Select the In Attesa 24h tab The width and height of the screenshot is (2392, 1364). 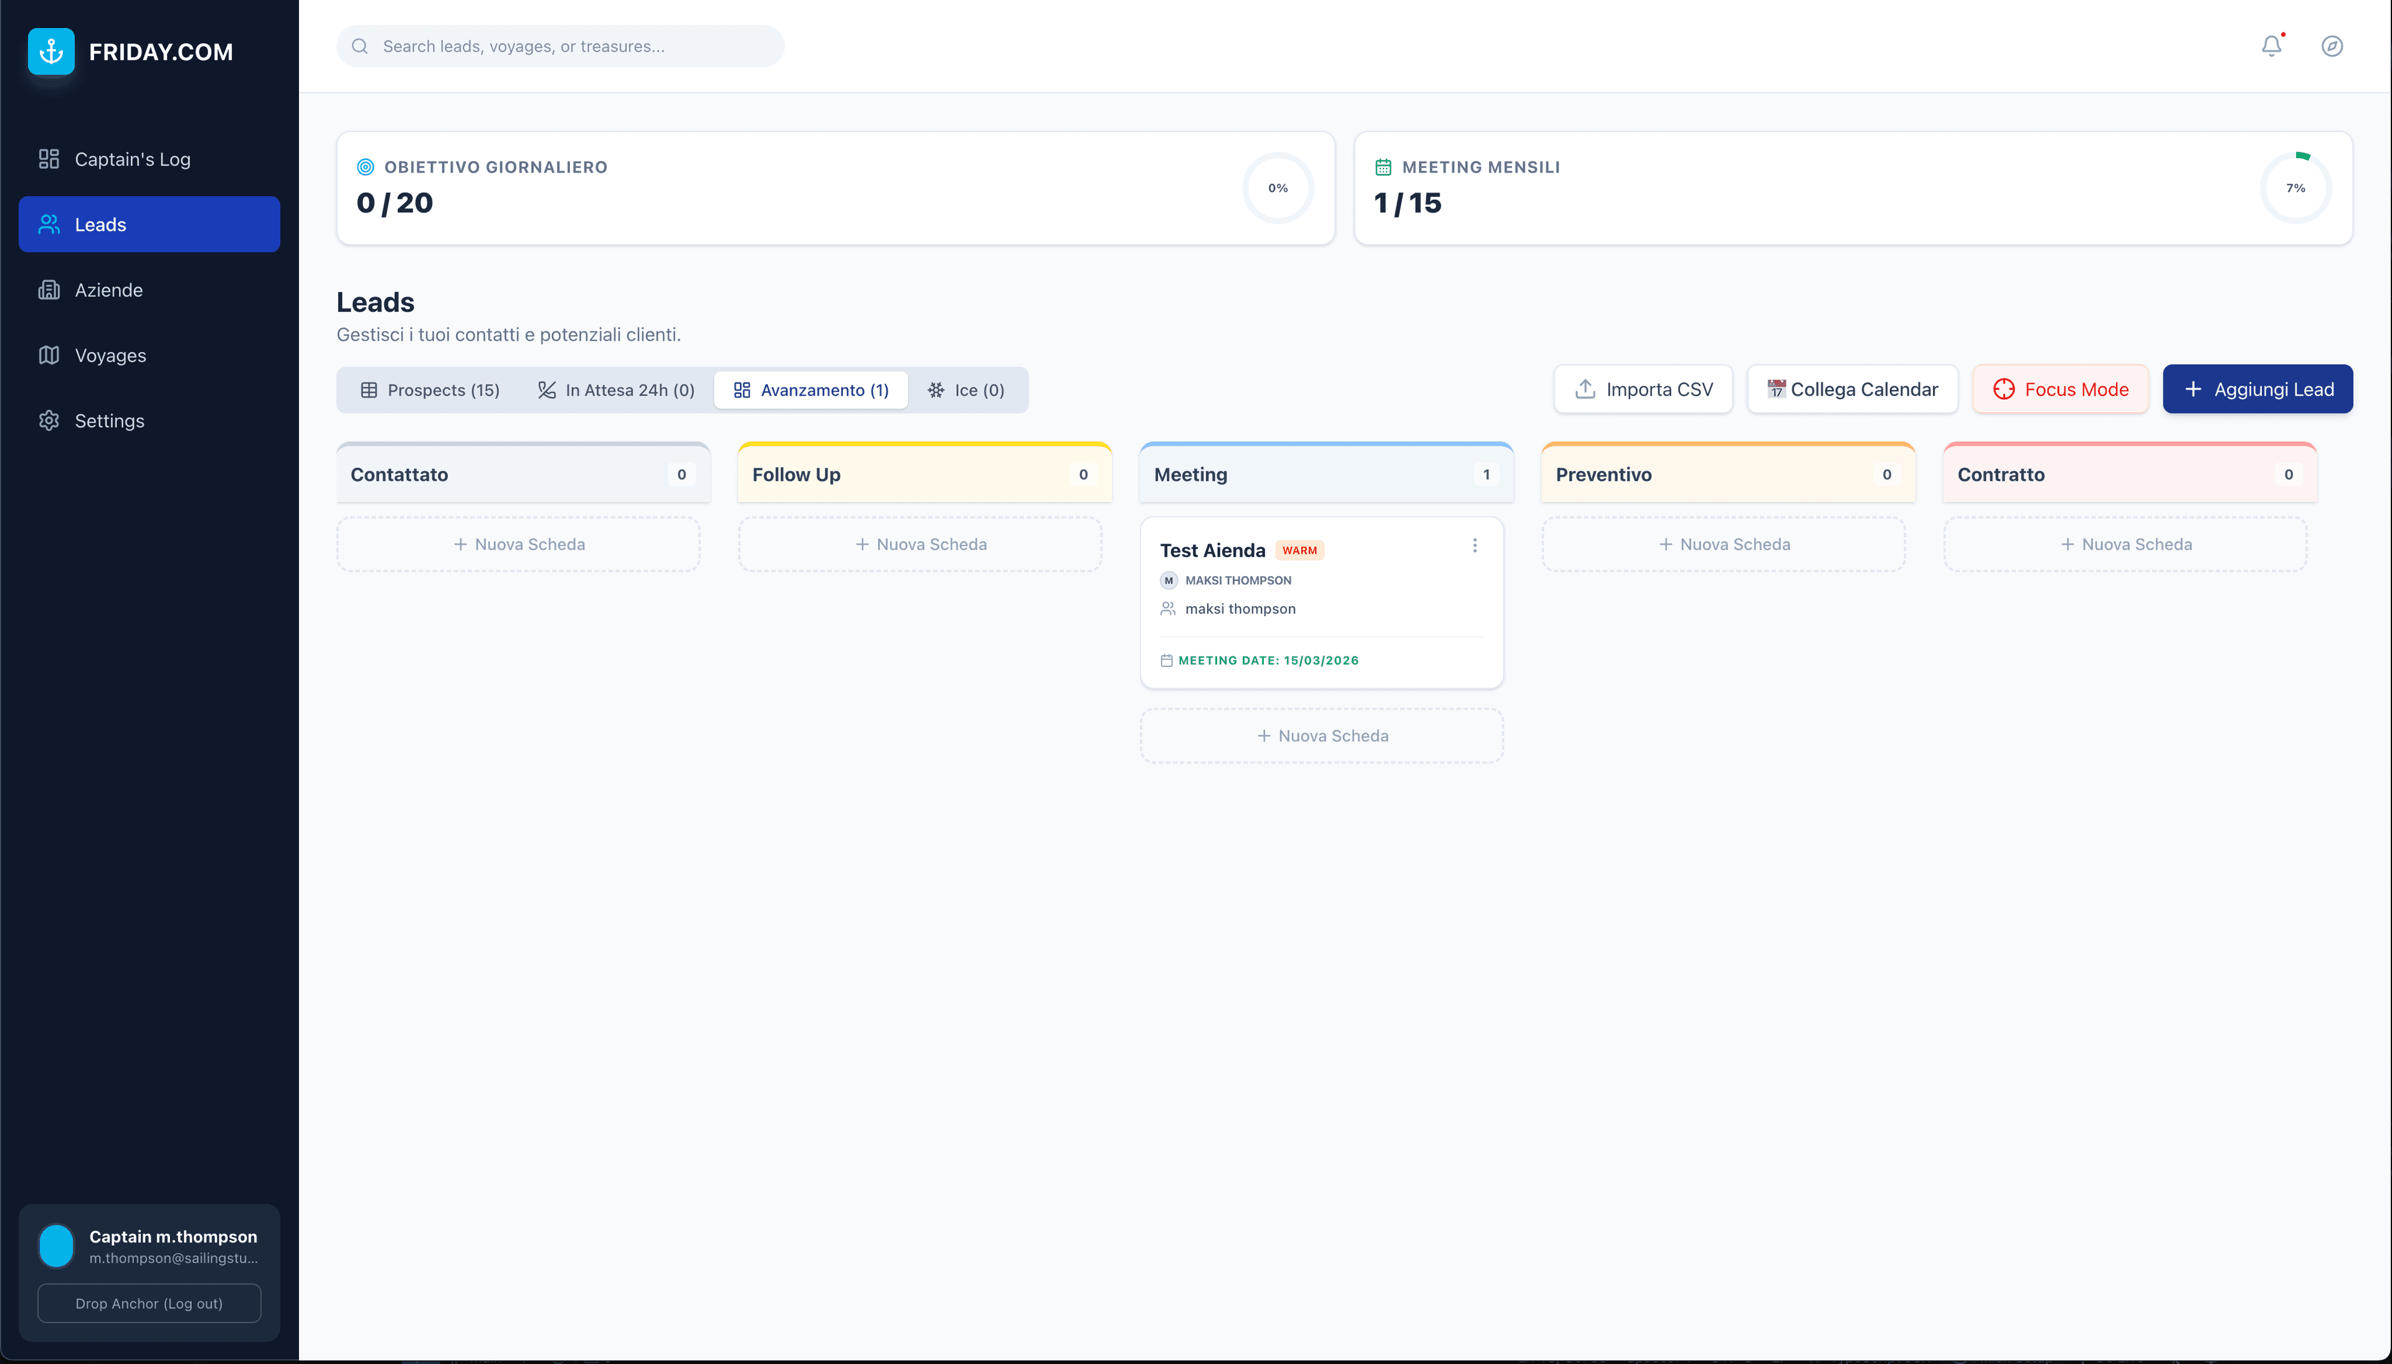(617, 390)
